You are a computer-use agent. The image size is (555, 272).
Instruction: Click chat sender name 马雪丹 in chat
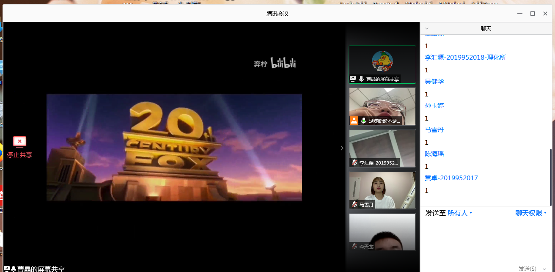point(434,130)
